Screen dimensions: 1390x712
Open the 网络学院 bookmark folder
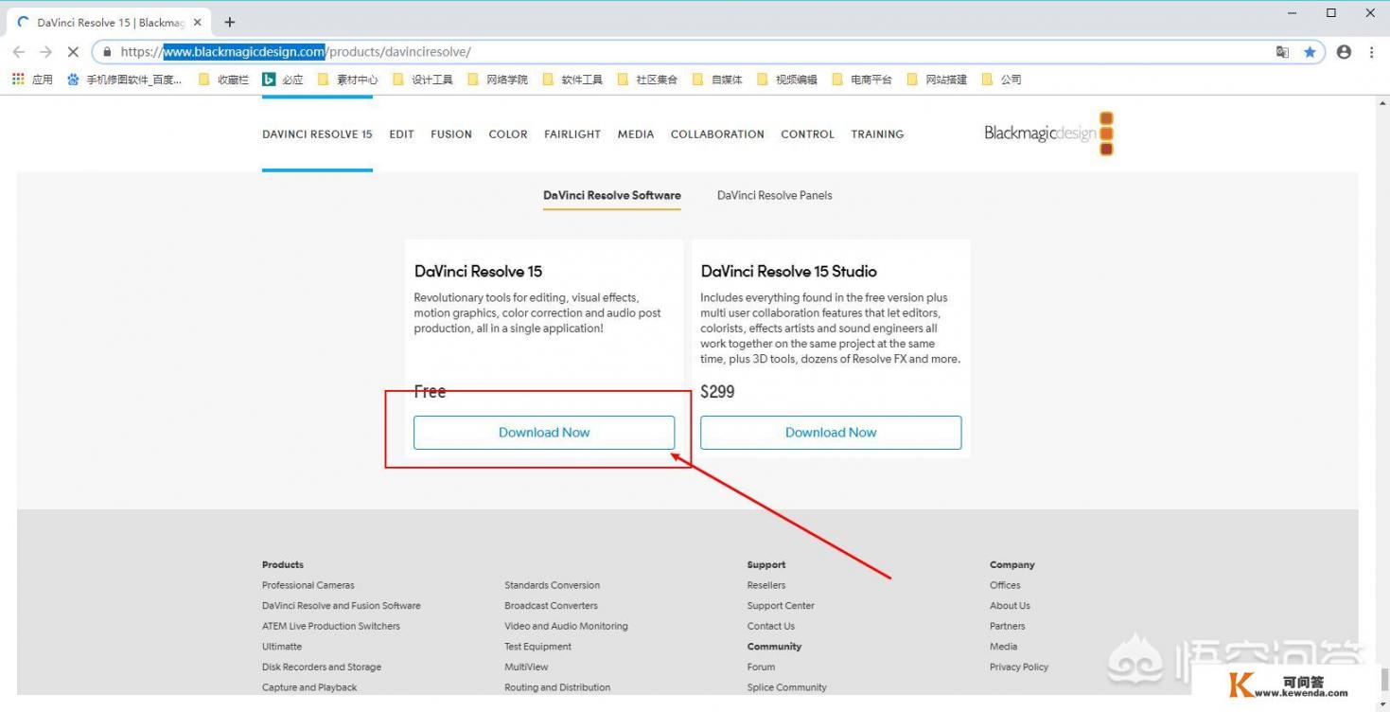[x=498, y=80]
